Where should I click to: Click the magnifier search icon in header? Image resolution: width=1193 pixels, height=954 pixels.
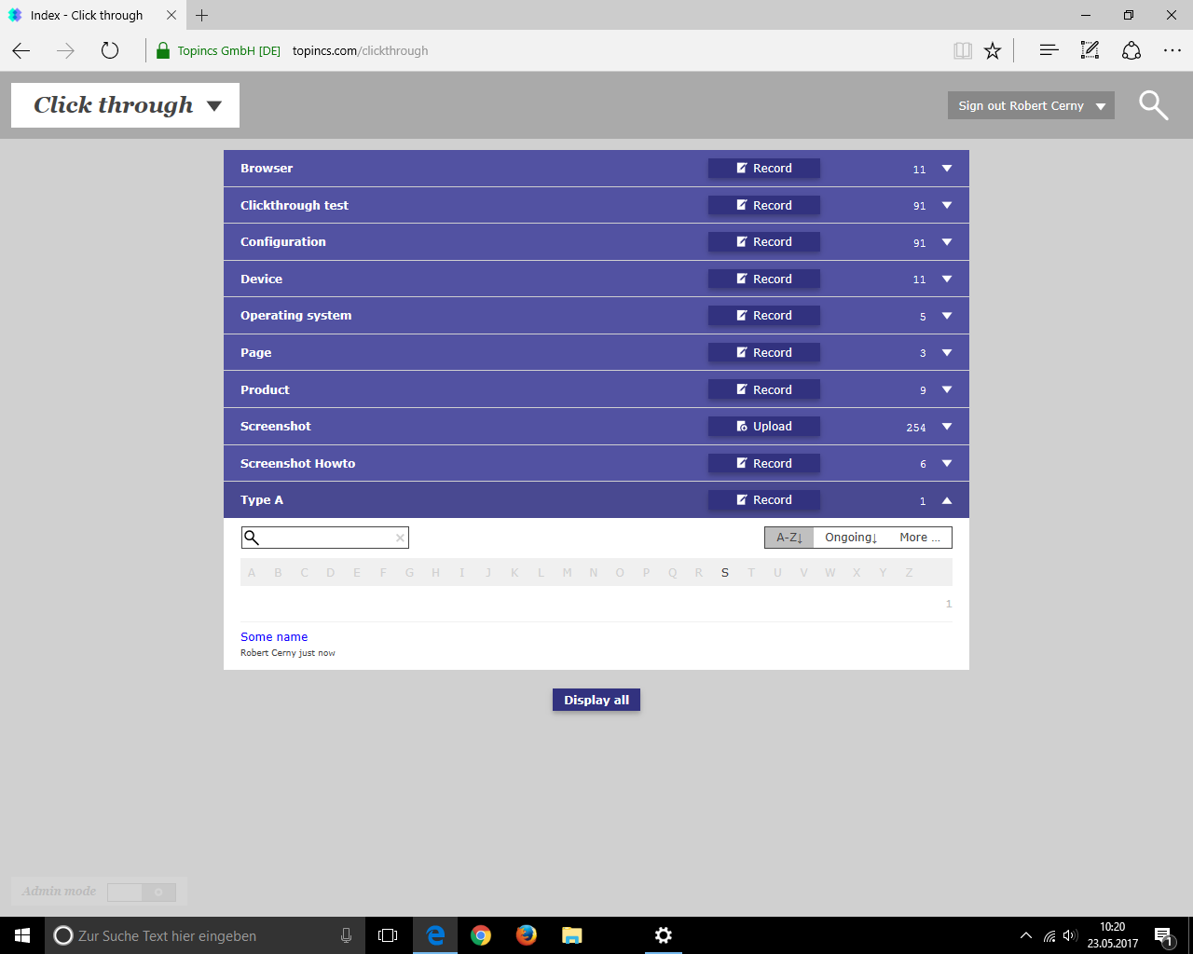coord(1153,105)
